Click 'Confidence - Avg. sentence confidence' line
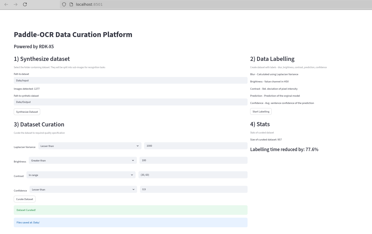 [x=282, y=103]
